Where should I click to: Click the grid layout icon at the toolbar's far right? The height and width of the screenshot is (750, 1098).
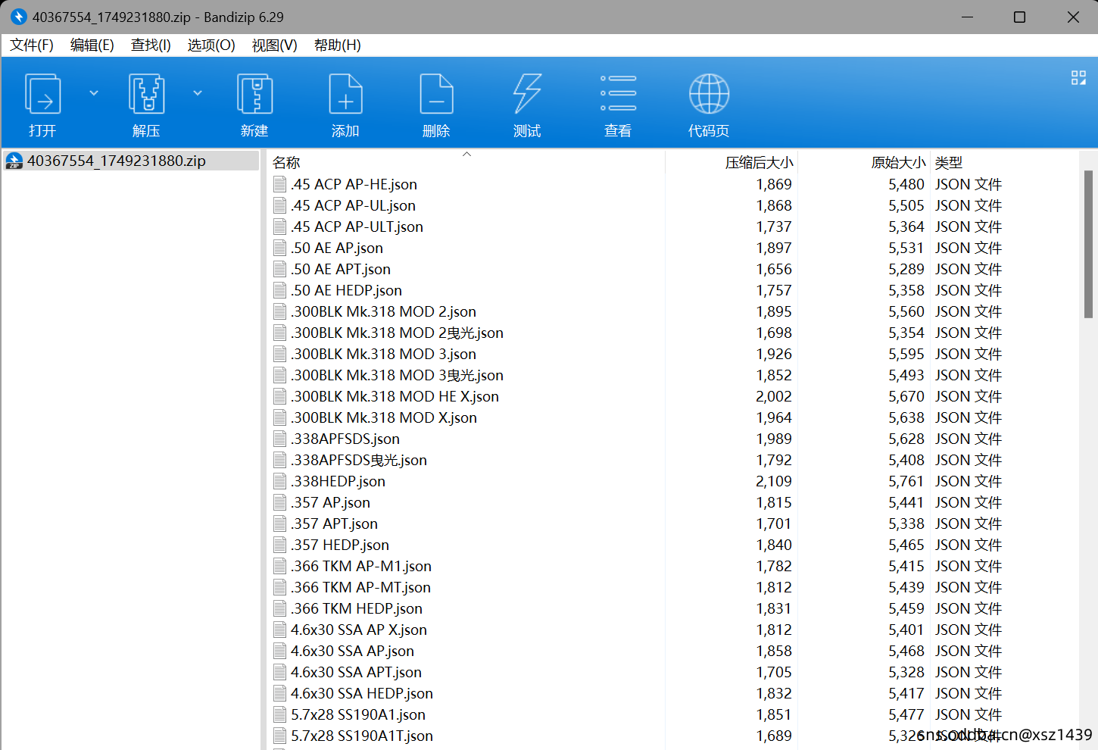point(1078,77)
